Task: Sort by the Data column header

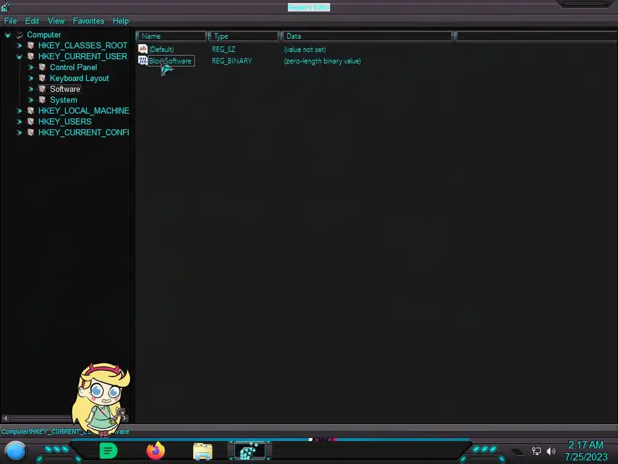Action: tap(368, 36)
